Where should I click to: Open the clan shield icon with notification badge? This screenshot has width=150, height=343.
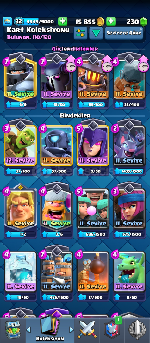pos(112,329)
